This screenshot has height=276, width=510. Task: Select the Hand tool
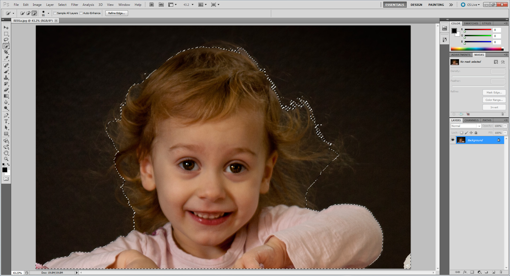click(x=6, y=153)
